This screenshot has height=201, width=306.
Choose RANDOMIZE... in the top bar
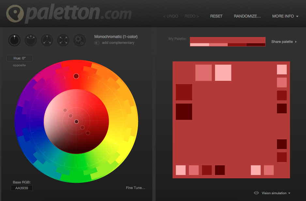click(247, 16)
